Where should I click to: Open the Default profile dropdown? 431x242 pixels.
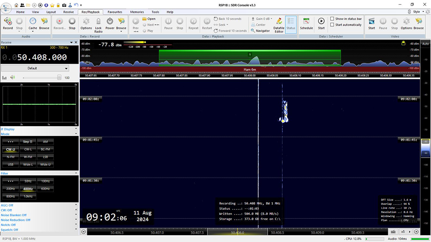(x=35, y=68)
